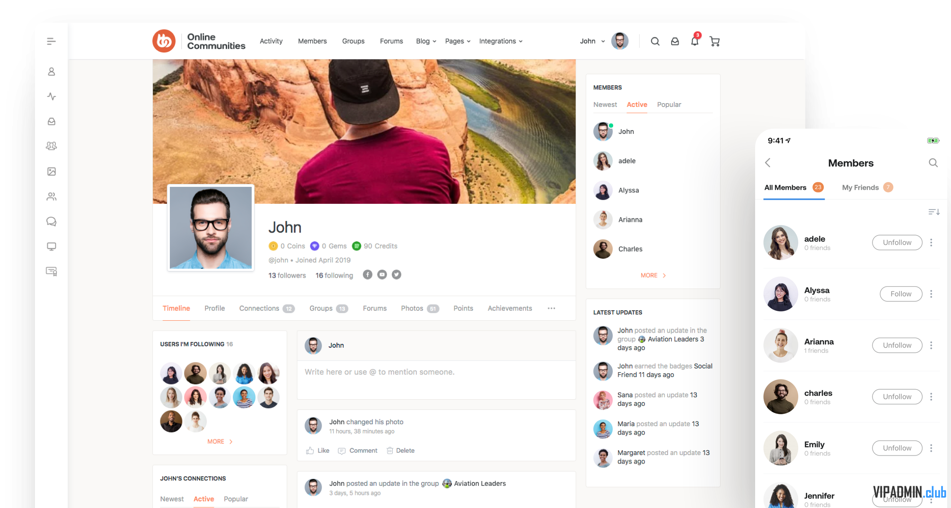
Task: Search members in mobile panel
Action: click(933, 163)
